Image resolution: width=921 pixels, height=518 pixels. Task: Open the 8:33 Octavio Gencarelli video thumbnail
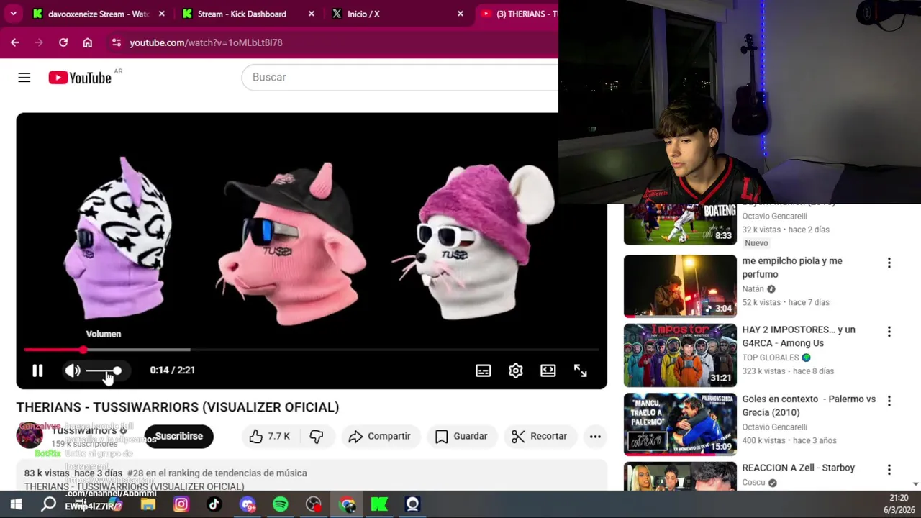click(x=680, y=224)
